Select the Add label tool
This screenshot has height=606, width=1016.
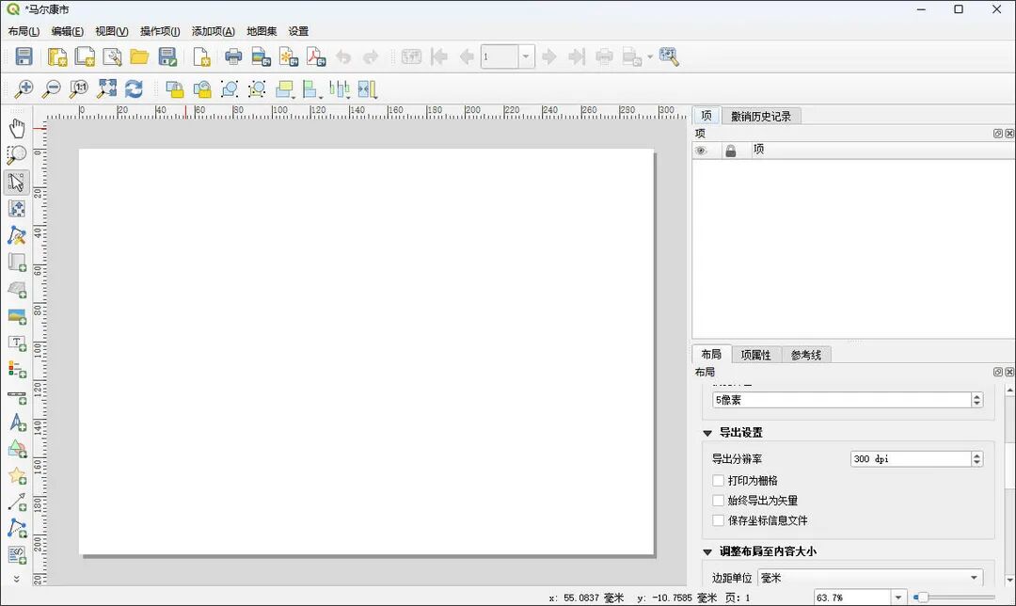17,343
